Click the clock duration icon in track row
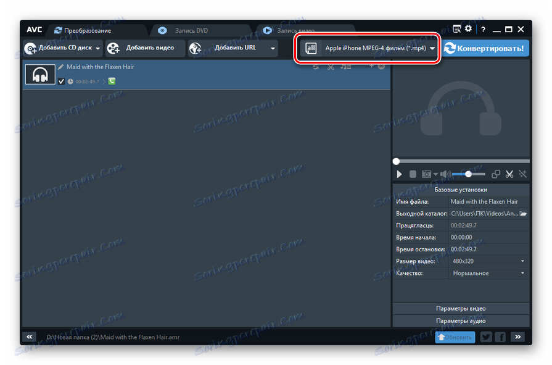The image size is (552, 365). 70,82
